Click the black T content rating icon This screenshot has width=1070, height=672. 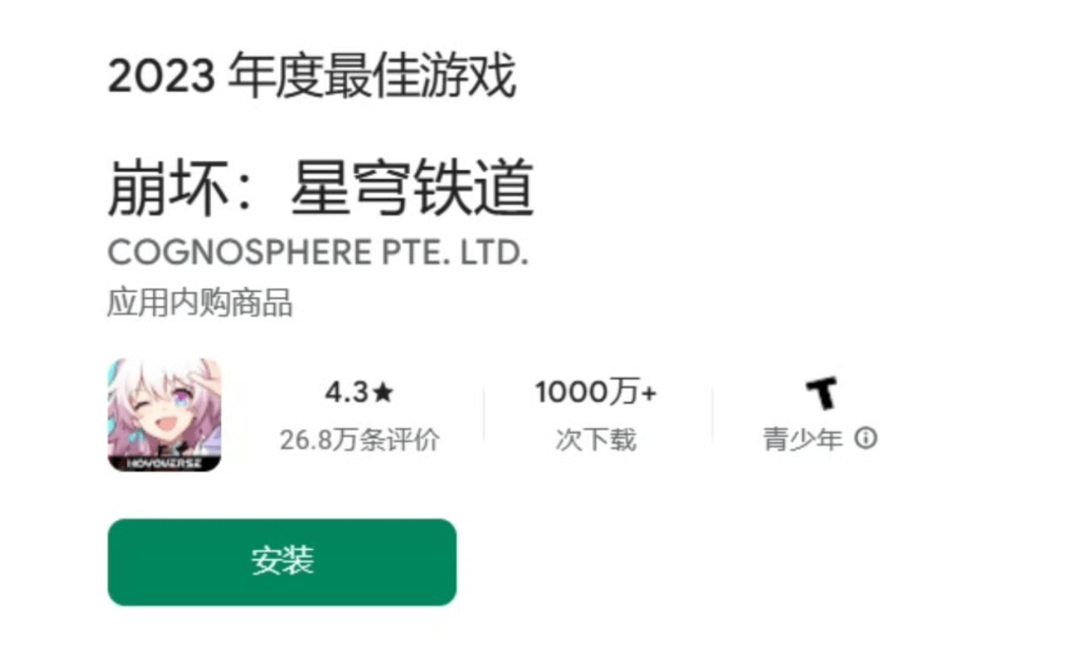[821, 393]
